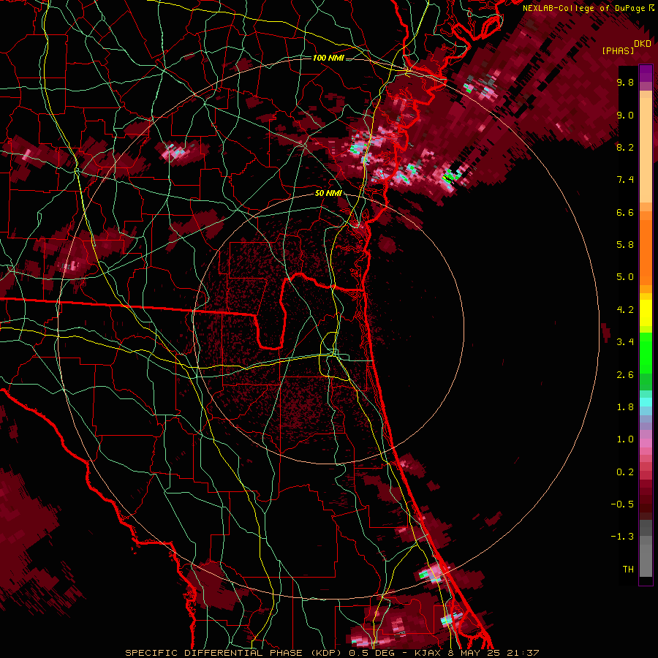Click the 1.8 value on color scale
The height and width of the screenshot is (658, 658).
coord(625,407)
